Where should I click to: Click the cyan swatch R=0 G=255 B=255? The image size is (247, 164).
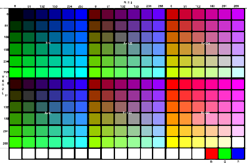pos(81,72)
